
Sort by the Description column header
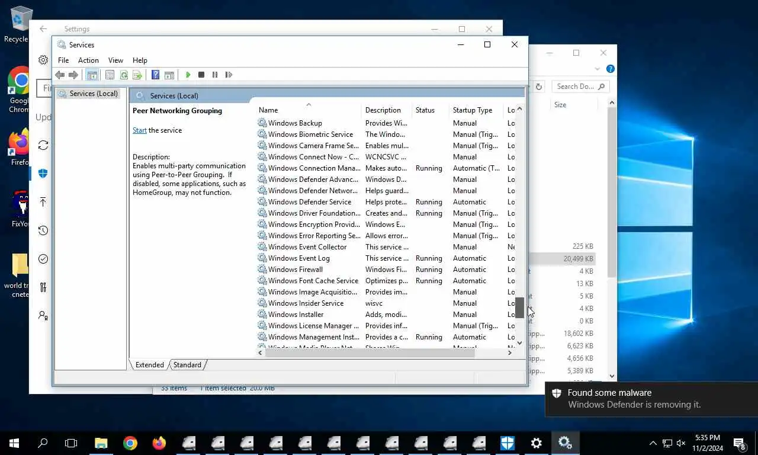pos(387,110)
